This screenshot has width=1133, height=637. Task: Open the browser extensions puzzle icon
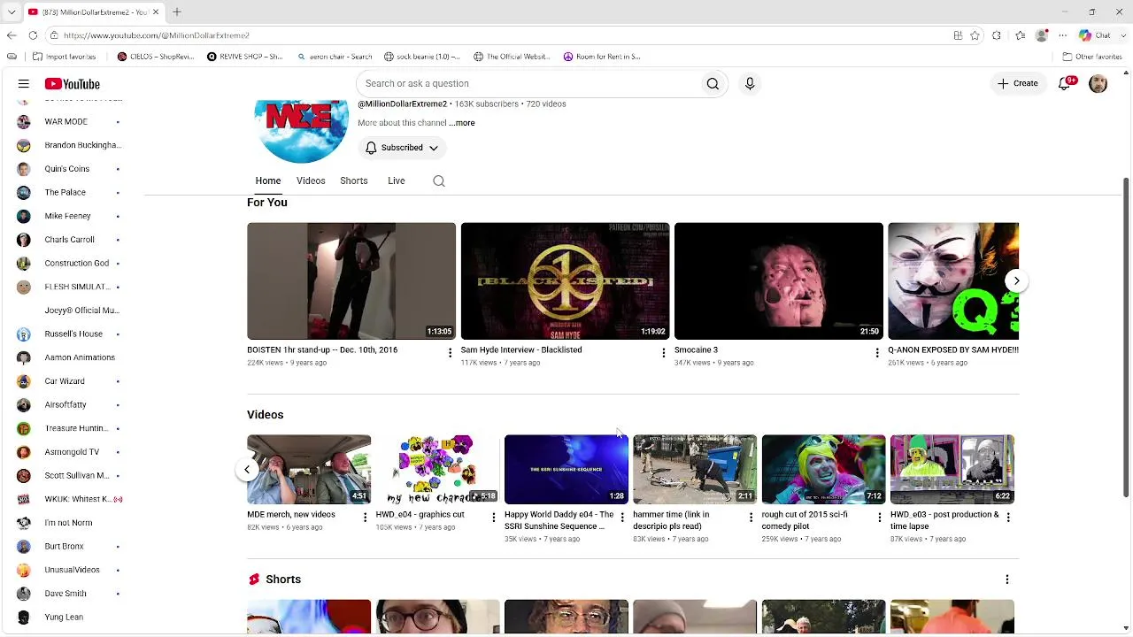[997, 35]
